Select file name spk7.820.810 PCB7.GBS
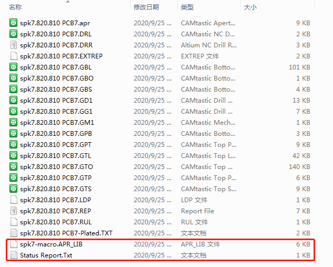Image resolution: width=333 pixels, height=267 pixels. (56, 90)
